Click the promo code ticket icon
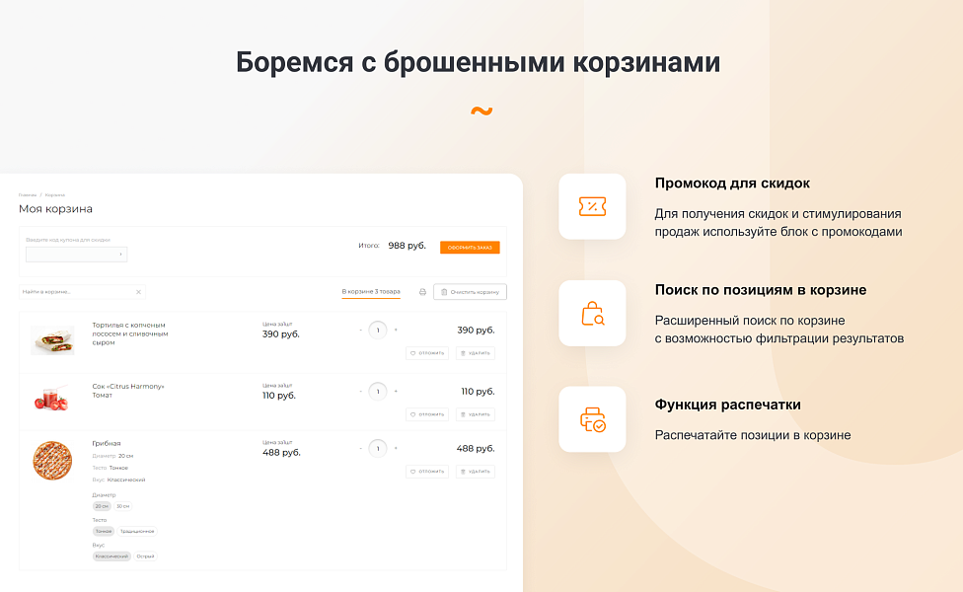 [x=592, y=206]
